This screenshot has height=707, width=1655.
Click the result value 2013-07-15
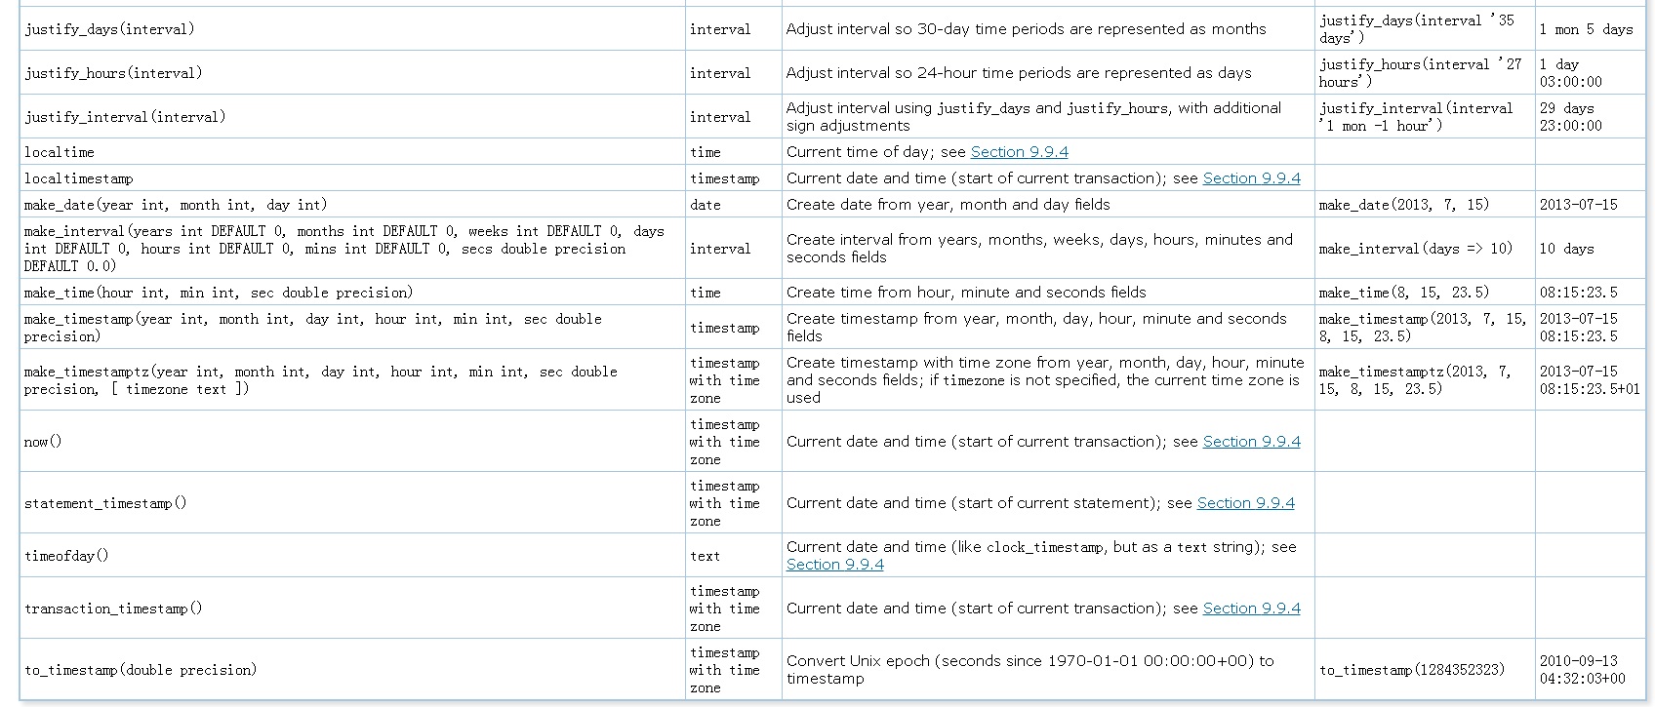[x=1578, y=205]
